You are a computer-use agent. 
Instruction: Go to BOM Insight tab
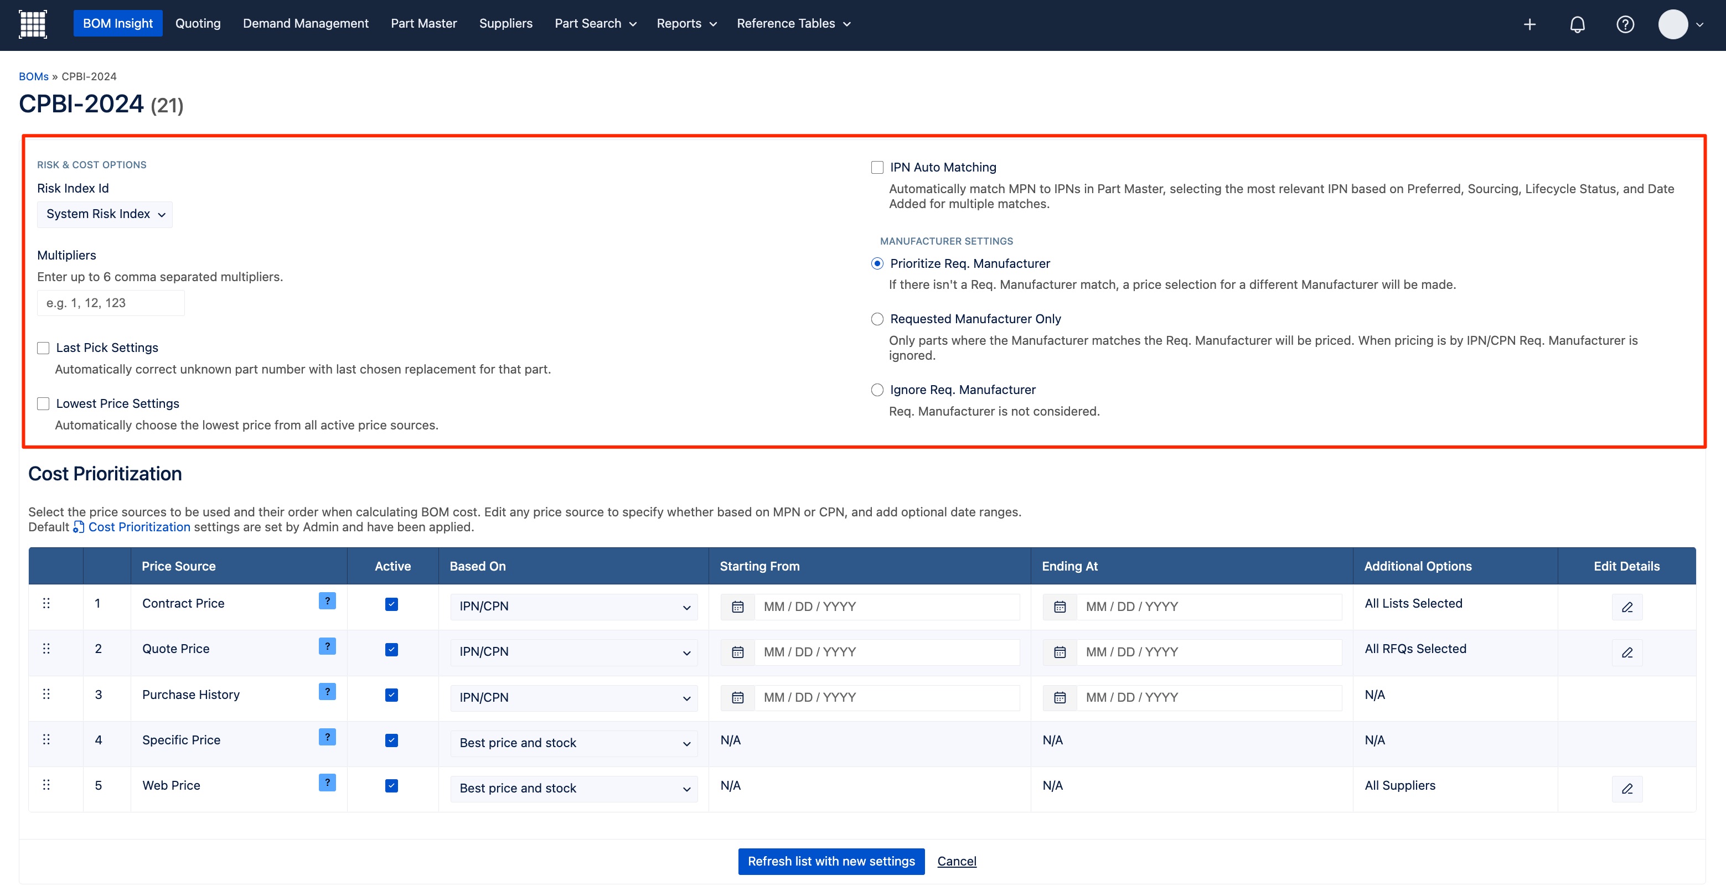tap(118, 24)
